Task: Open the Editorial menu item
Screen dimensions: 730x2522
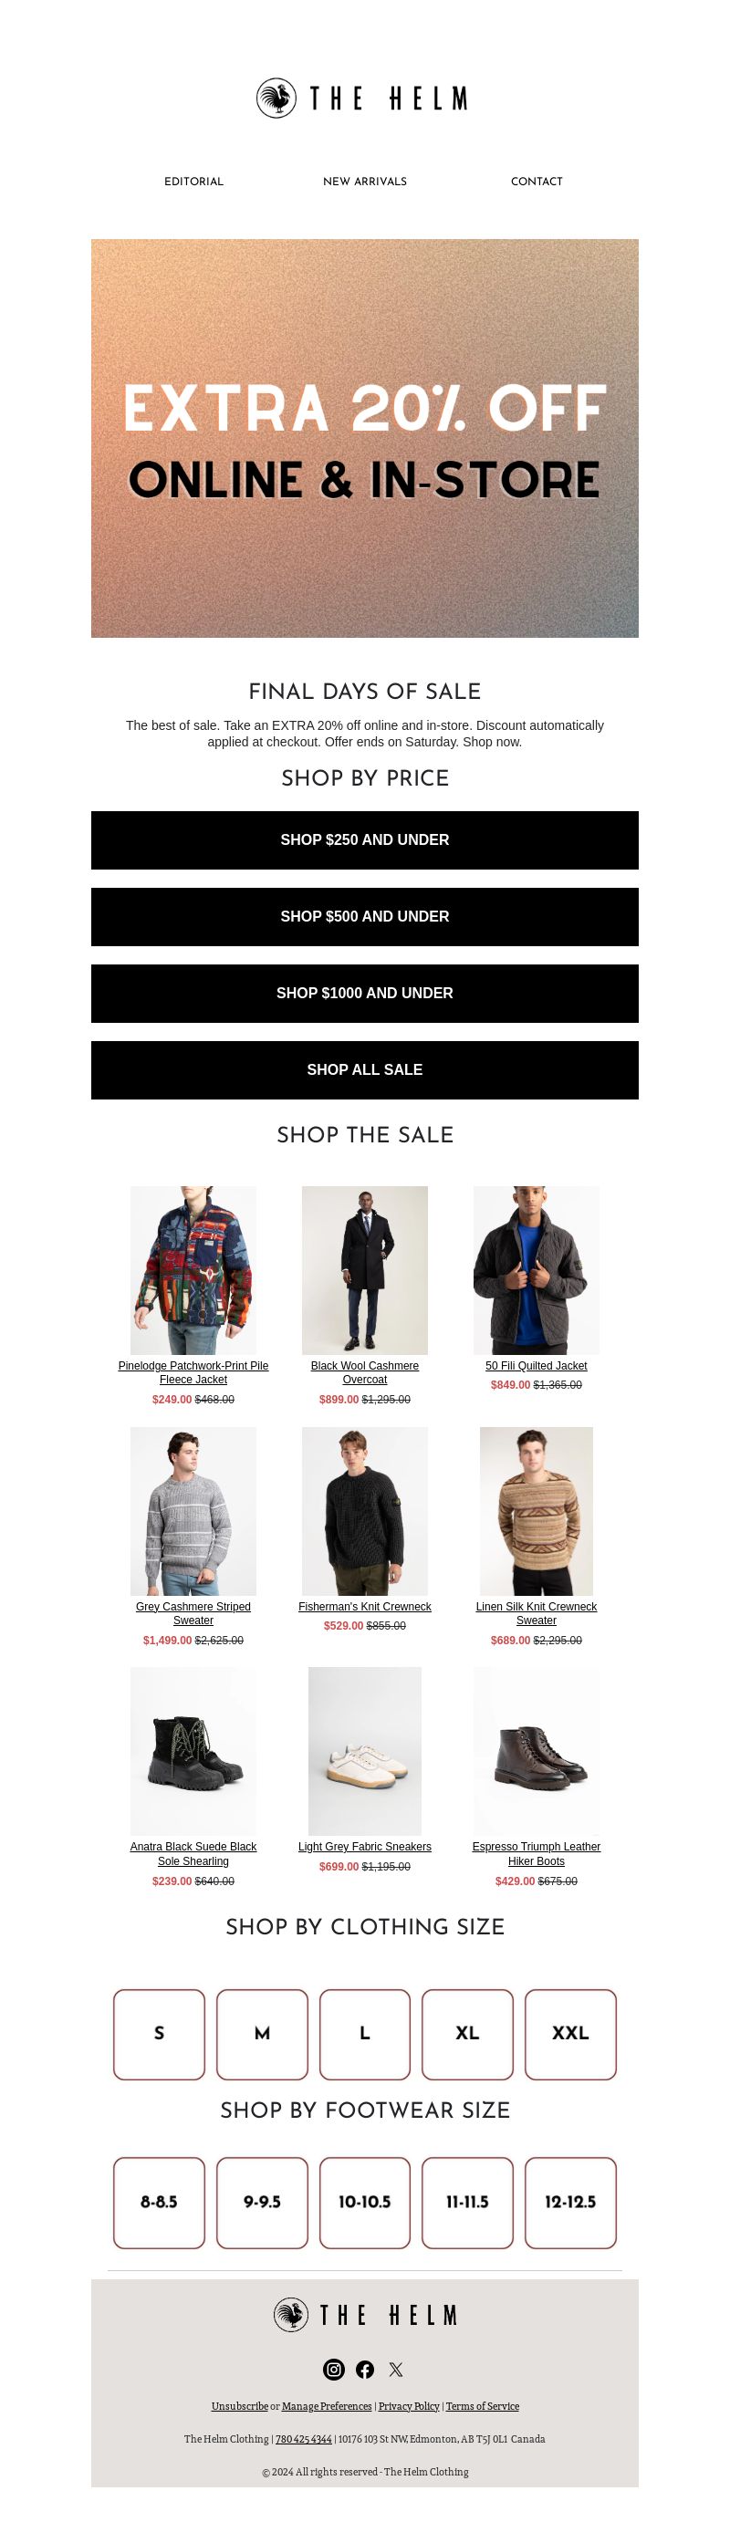Action: point(193,182)
